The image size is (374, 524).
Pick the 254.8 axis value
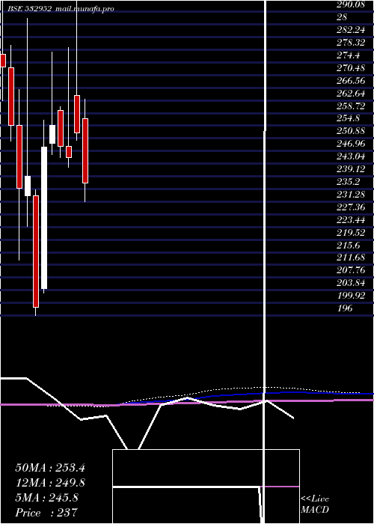click(347, 118)
